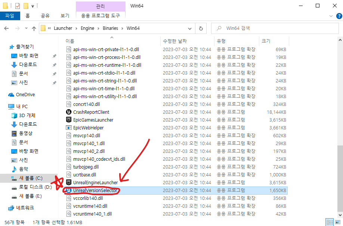Open pinned 다운로드 under 즐겨찾기
343x226 pixels.
pos(24,65)
